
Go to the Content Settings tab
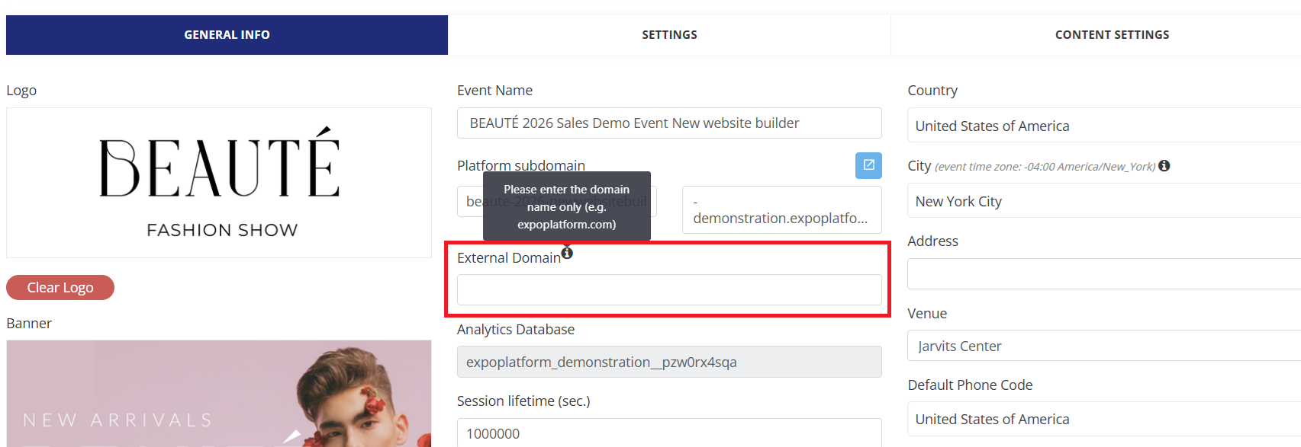pyautogui.click(x=1111, y=35)
